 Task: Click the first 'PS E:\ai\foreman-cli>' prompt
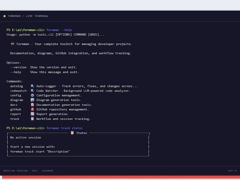(x=26, y=30)
